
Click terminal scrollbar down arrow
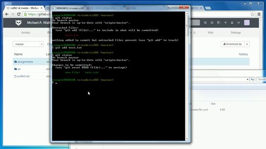pyautogui.click(x=187, y=139)
